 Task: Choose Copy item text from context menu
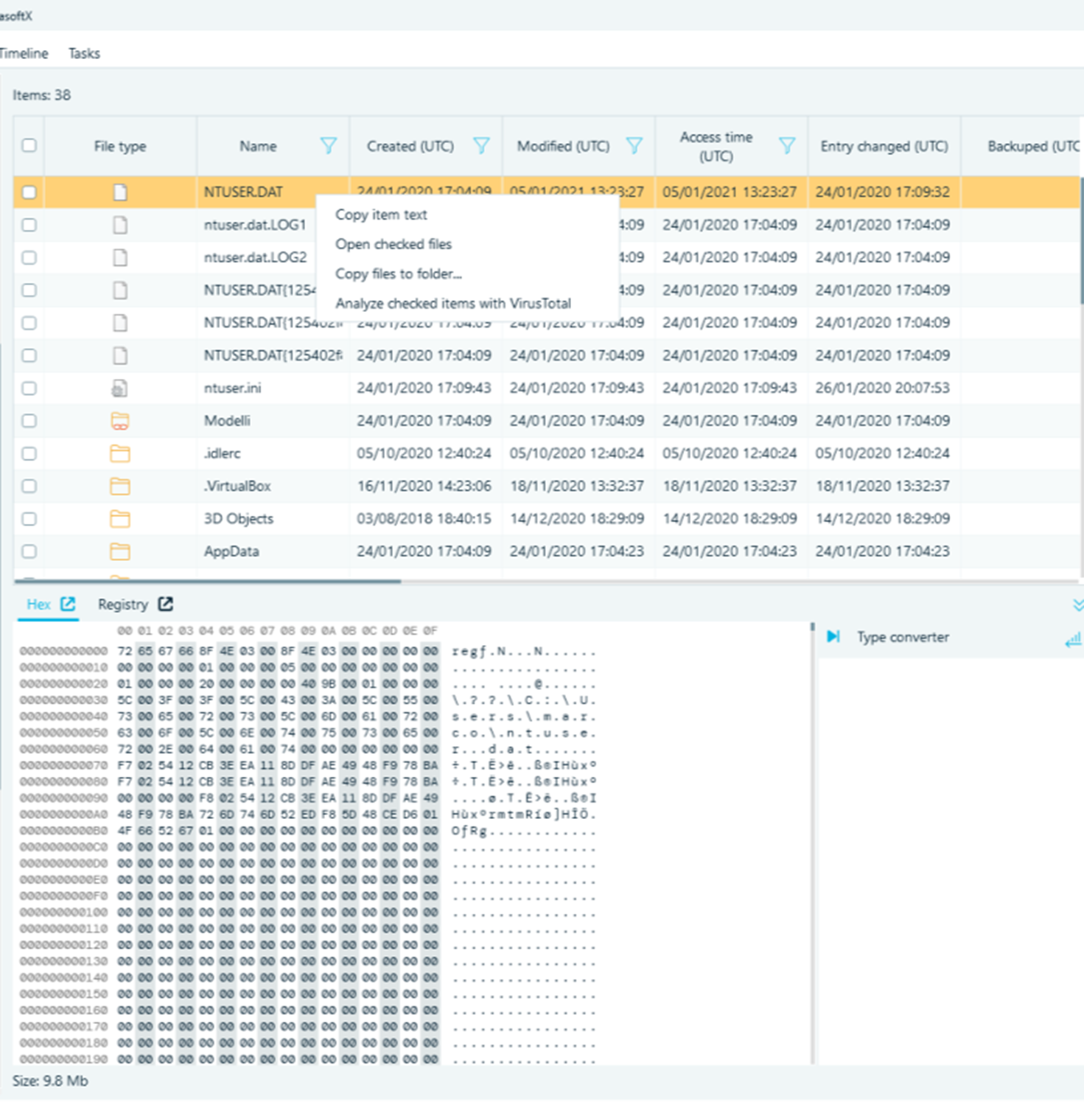[x=467, y=215]
